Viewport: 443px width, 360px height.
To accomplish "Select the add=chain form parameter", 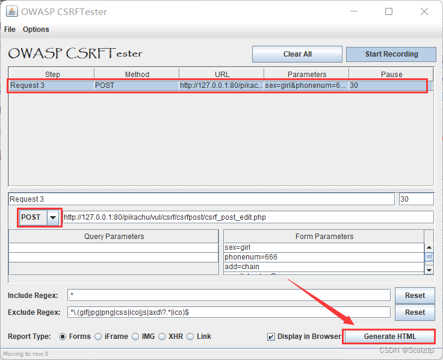I will click(x=324, y=267).
